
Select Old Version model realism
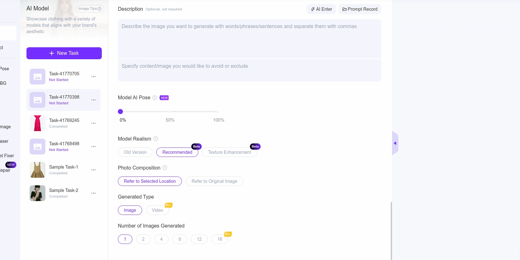[135, 152]
